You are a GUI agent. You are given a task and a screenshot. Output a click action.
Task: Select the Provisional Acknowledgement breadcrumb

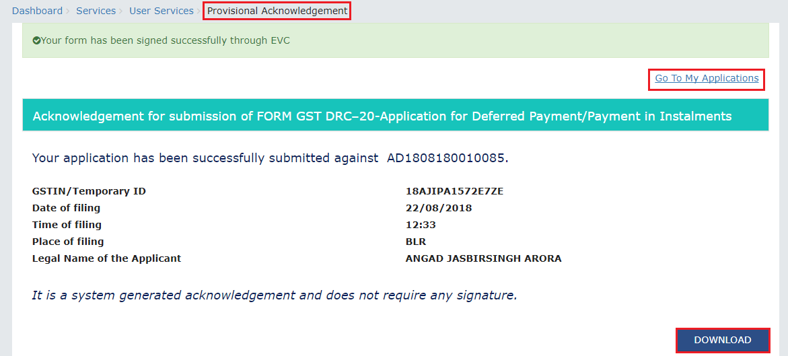pyautogui.click(x=277, y=11)
